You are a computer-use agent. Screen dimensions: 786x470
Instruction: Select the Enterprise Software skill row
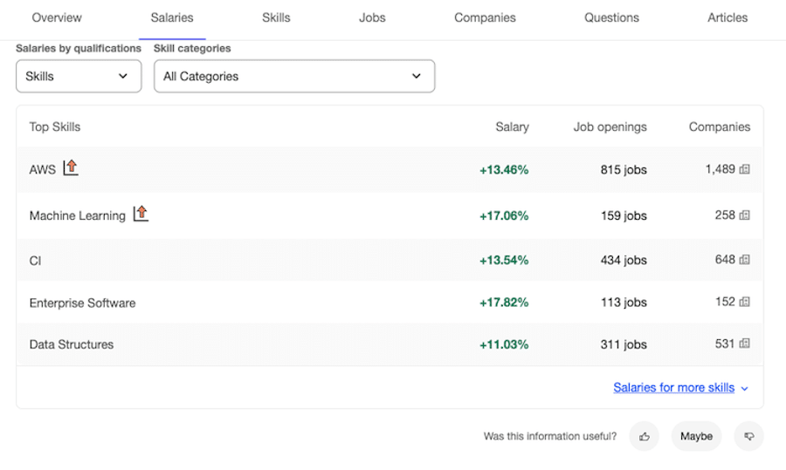[83, 303]
